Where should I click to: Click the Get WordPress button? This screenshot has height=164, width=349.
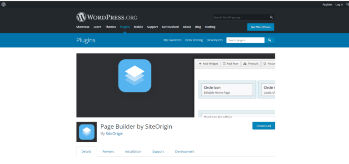(261, 27)
